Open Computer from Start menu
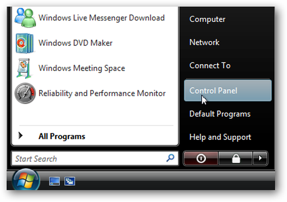Image resolution: width=287 pixels, height=202 pixels. [207, 19]
